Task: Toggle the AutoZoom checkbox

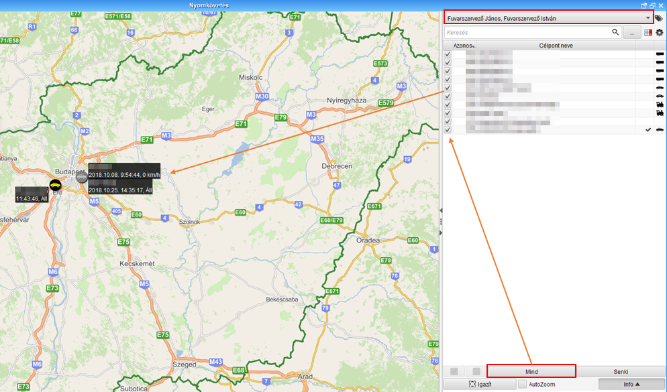Action: click(522, 385)
